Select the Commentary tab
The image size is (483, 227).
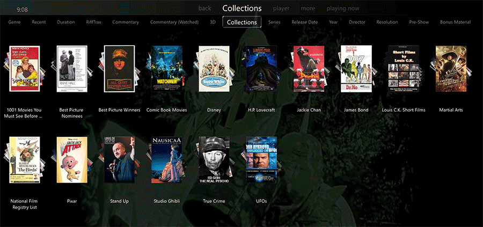click(126, 22)
